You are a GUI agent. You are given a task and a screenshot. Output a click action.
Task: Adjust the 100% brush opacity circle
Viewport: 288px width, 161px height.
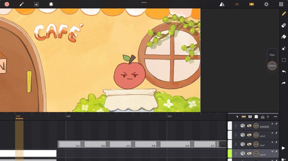click(272, 66)
